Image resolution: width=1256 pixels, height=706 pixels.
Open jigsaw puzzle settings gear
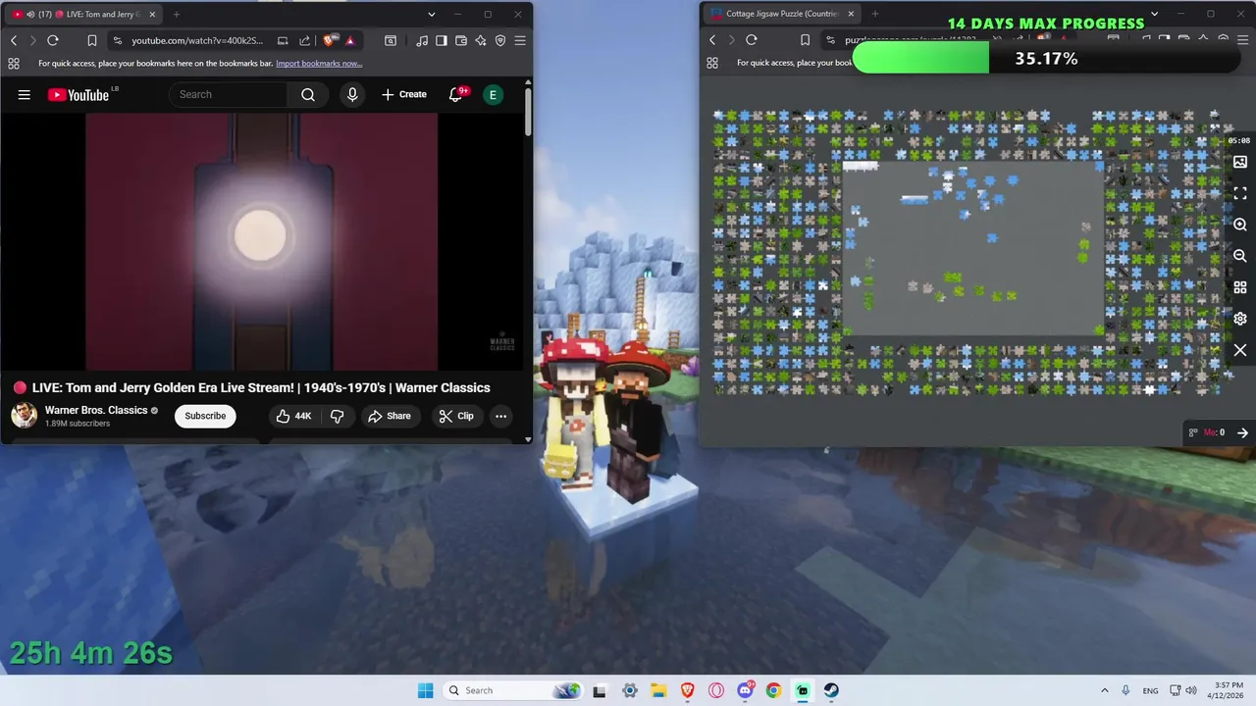[1240, 319]
